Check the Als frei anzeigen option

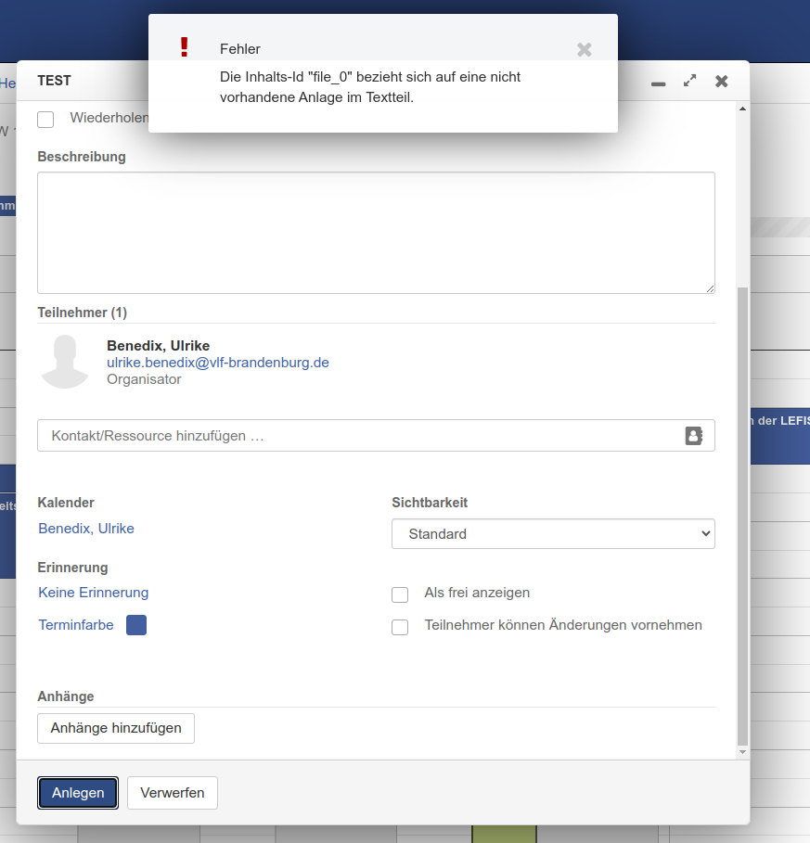400,594
